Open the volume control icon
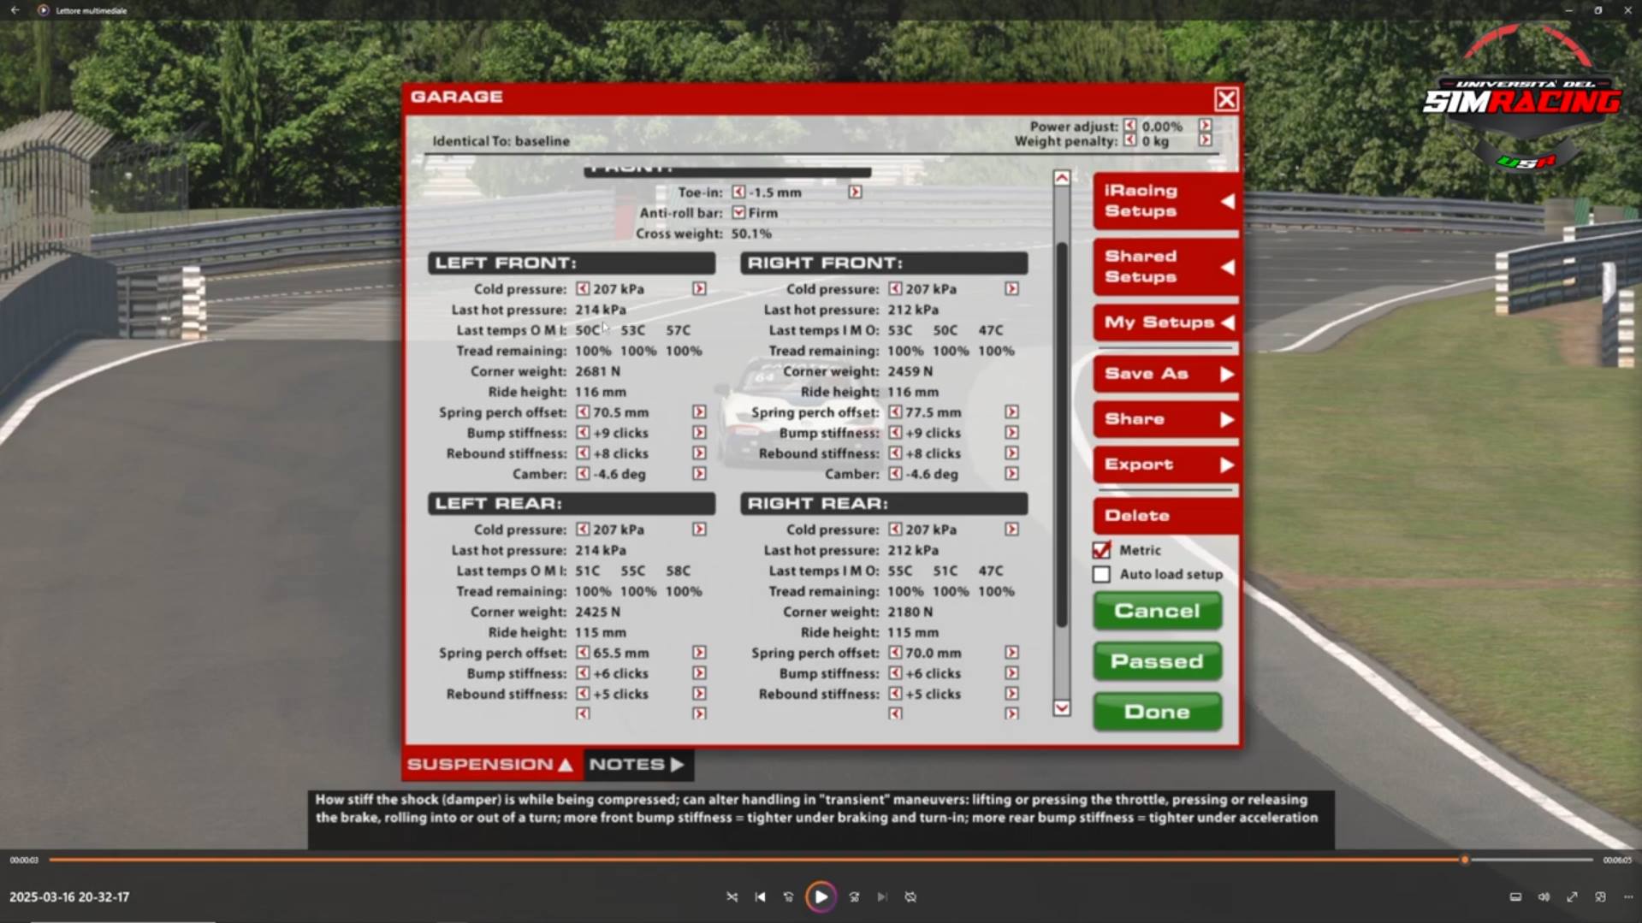The width and height of the screenshot is (1642, 923). coord(1544,896)
